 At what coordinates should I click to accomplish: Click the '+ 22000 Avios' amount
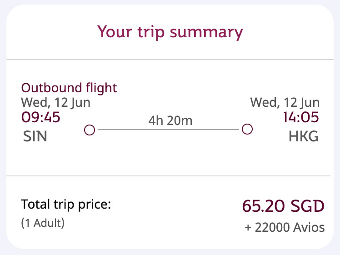(x=285, y=227)
